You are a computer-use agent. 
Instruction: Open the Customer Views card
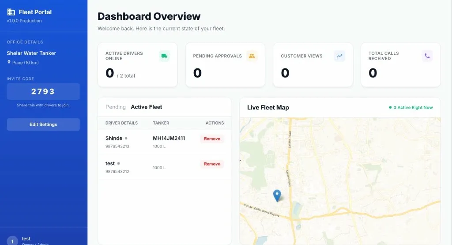click(x=313, y=65)
